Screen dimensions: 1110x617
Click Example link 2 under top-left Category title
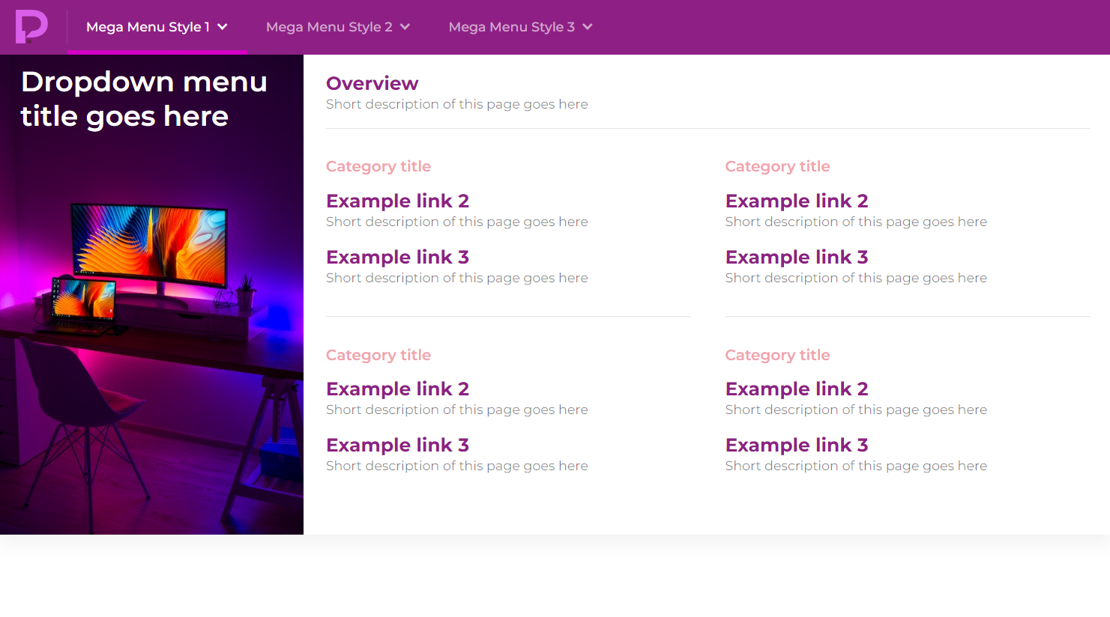pyautogui.click(x=397, y=201)
